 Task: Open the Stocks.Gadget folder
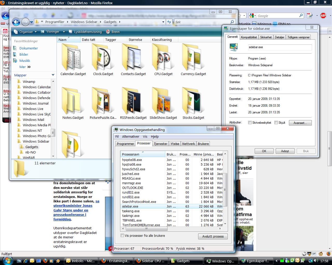click(x=193, y=104)
